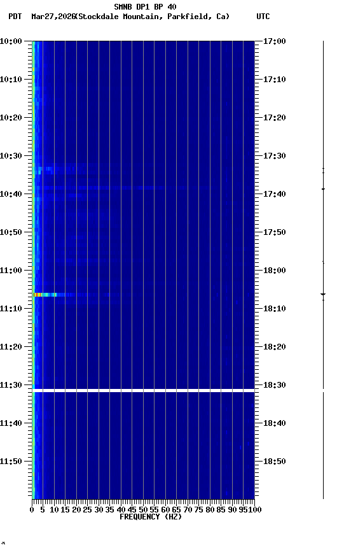Click the 25 Hz frequency axis label

pos(88,510)
